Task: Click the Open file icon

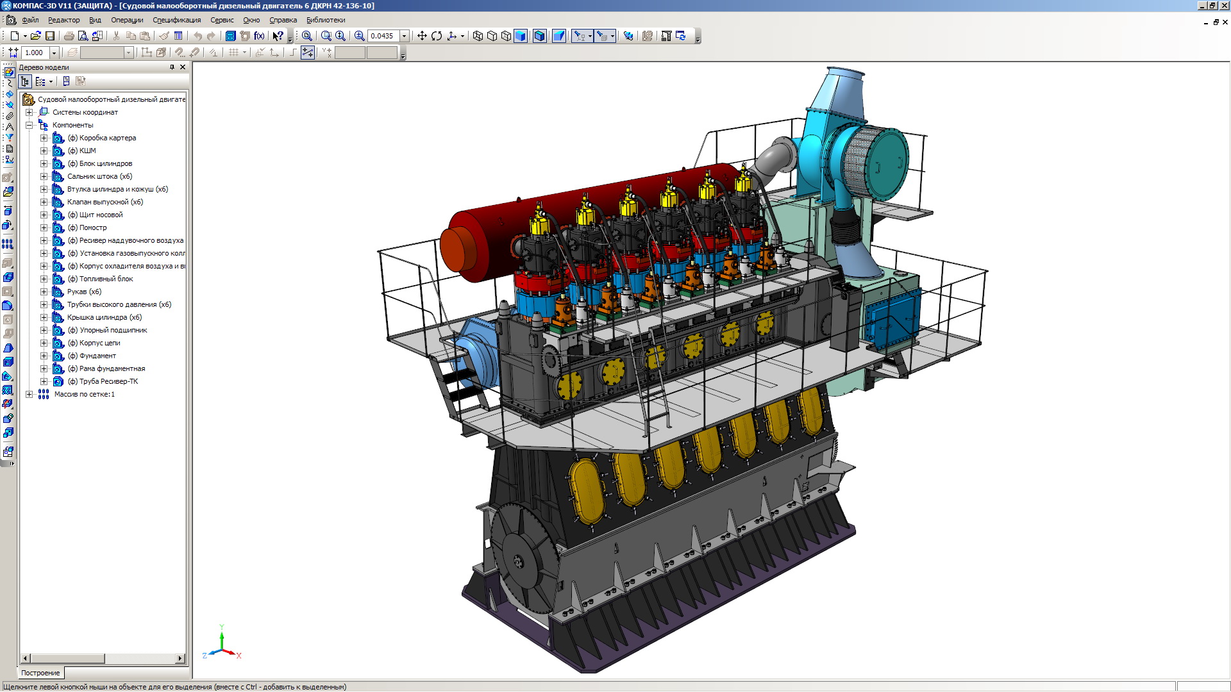Action: tap(35, 36)
